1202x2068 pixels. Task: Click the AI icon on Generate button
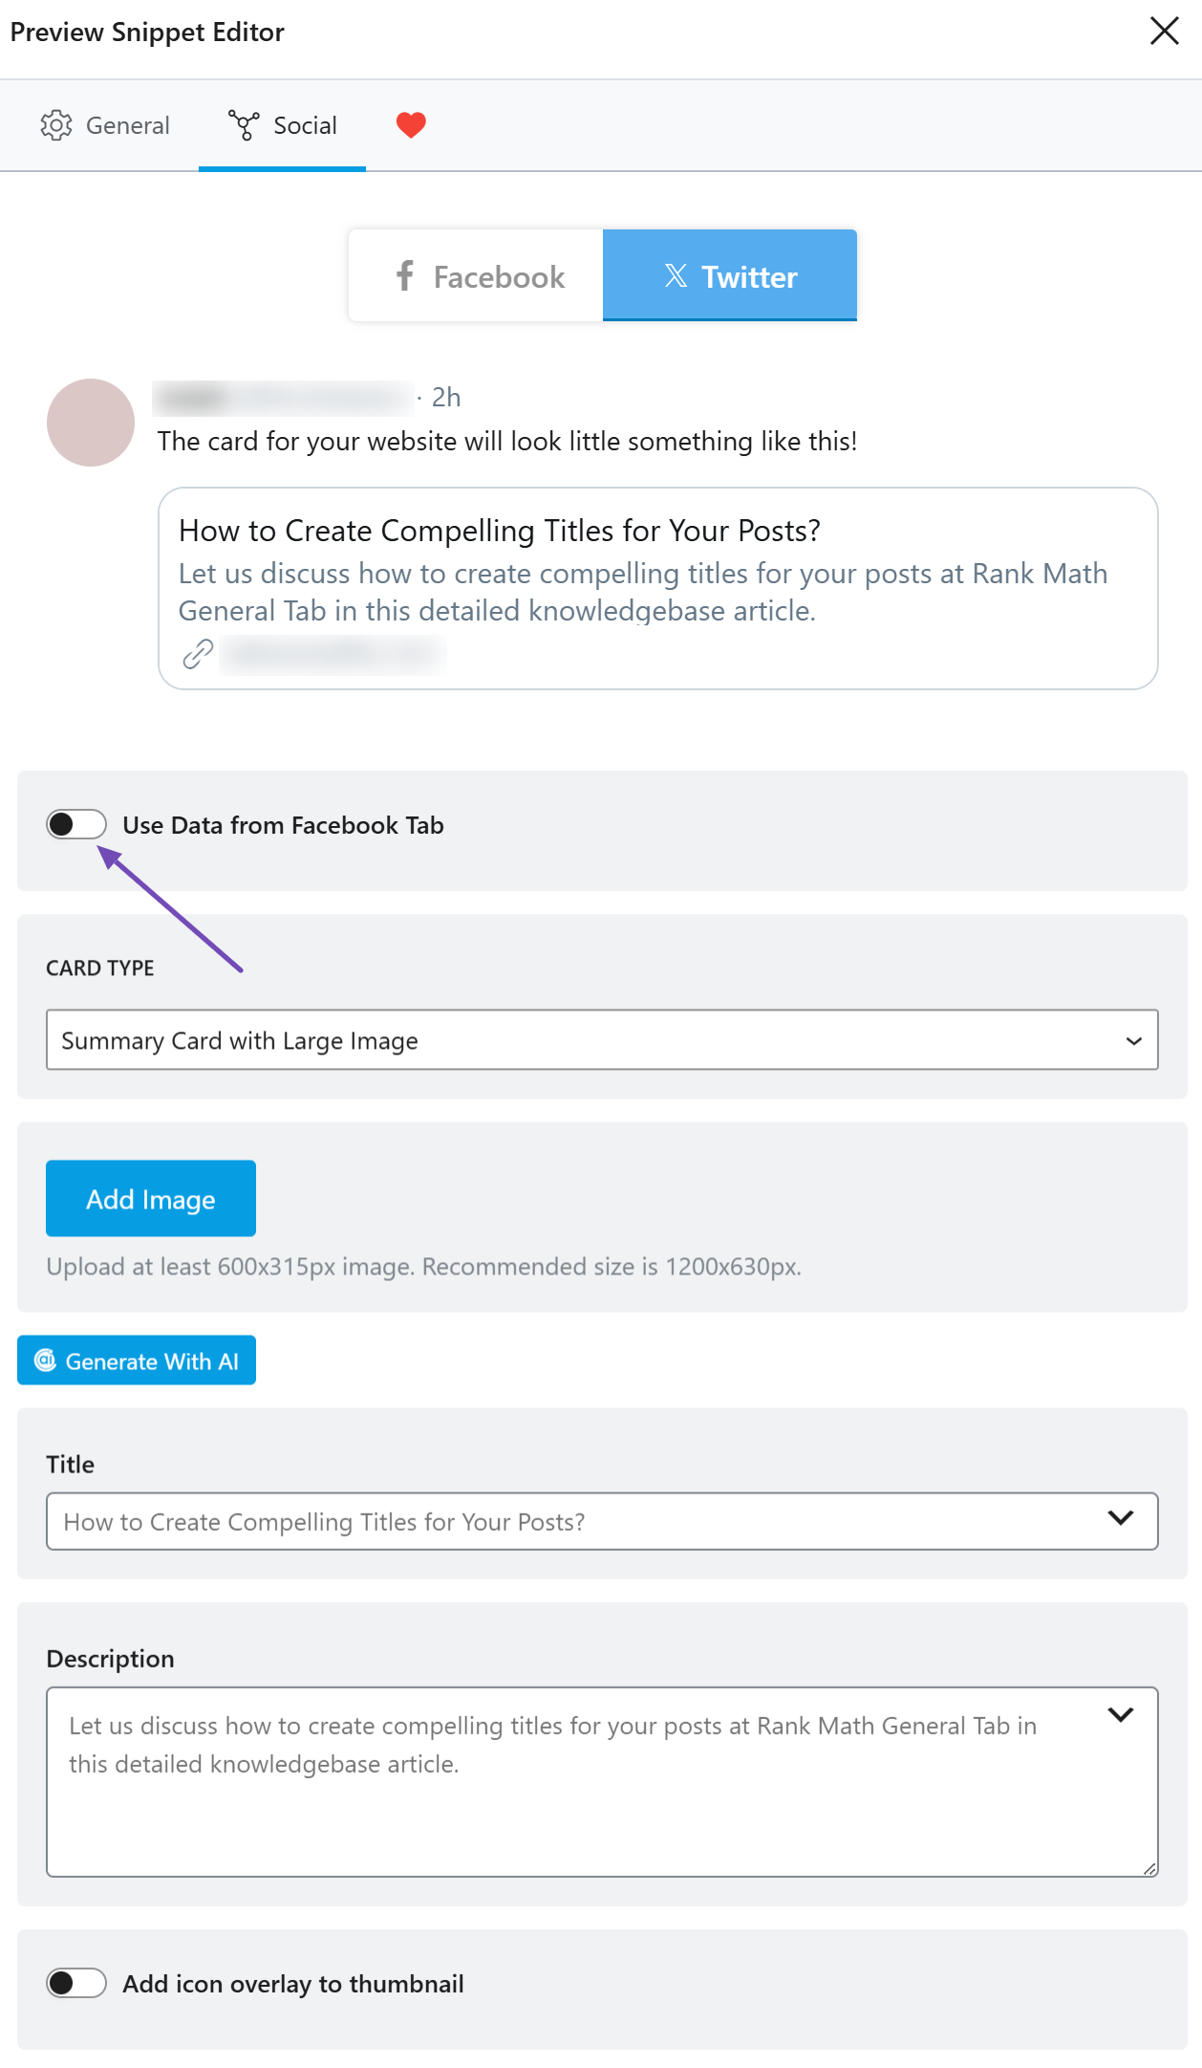(45, 1361)
